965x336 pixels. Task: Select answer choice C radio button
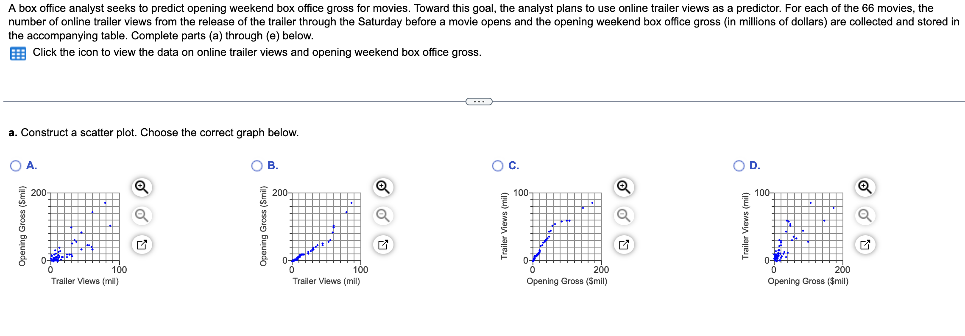click(497, 166)
